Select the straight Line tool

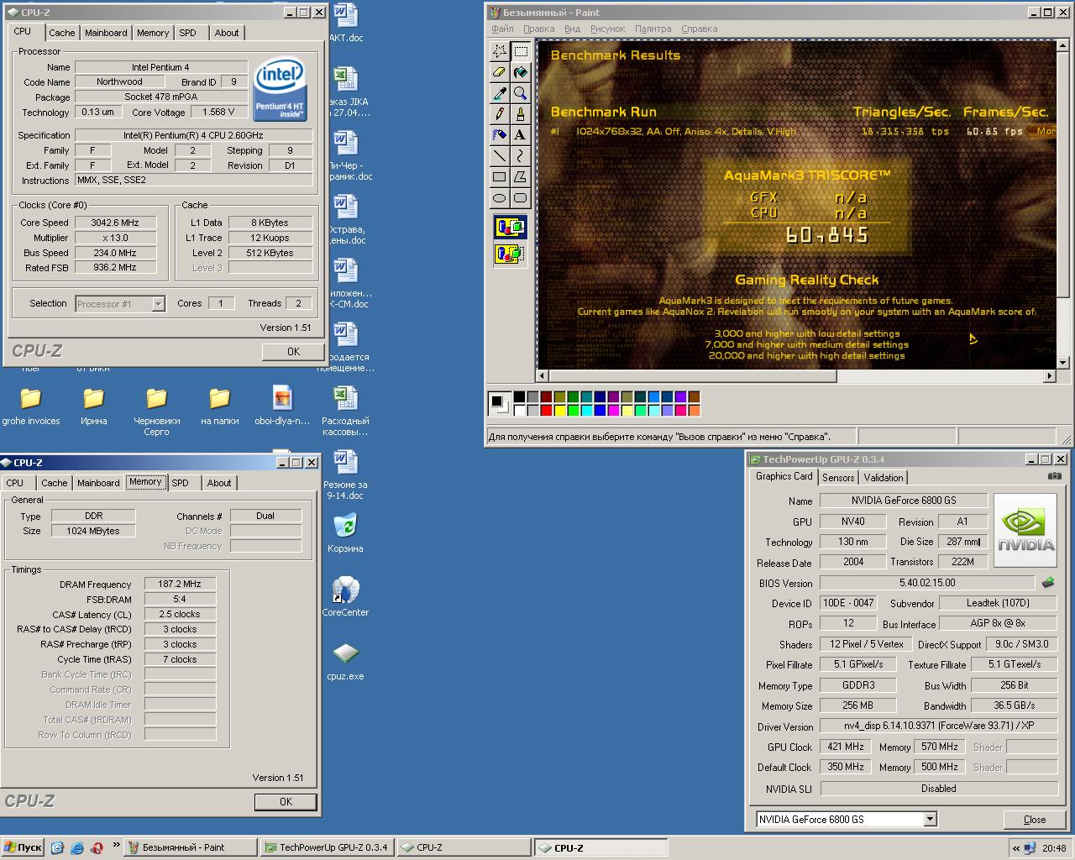pyautogui.click(x=500, y=155)
